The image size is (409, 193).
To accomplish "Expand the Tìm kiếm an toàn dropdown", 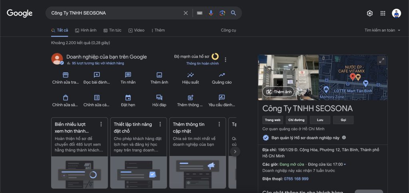I will (382, 30).
